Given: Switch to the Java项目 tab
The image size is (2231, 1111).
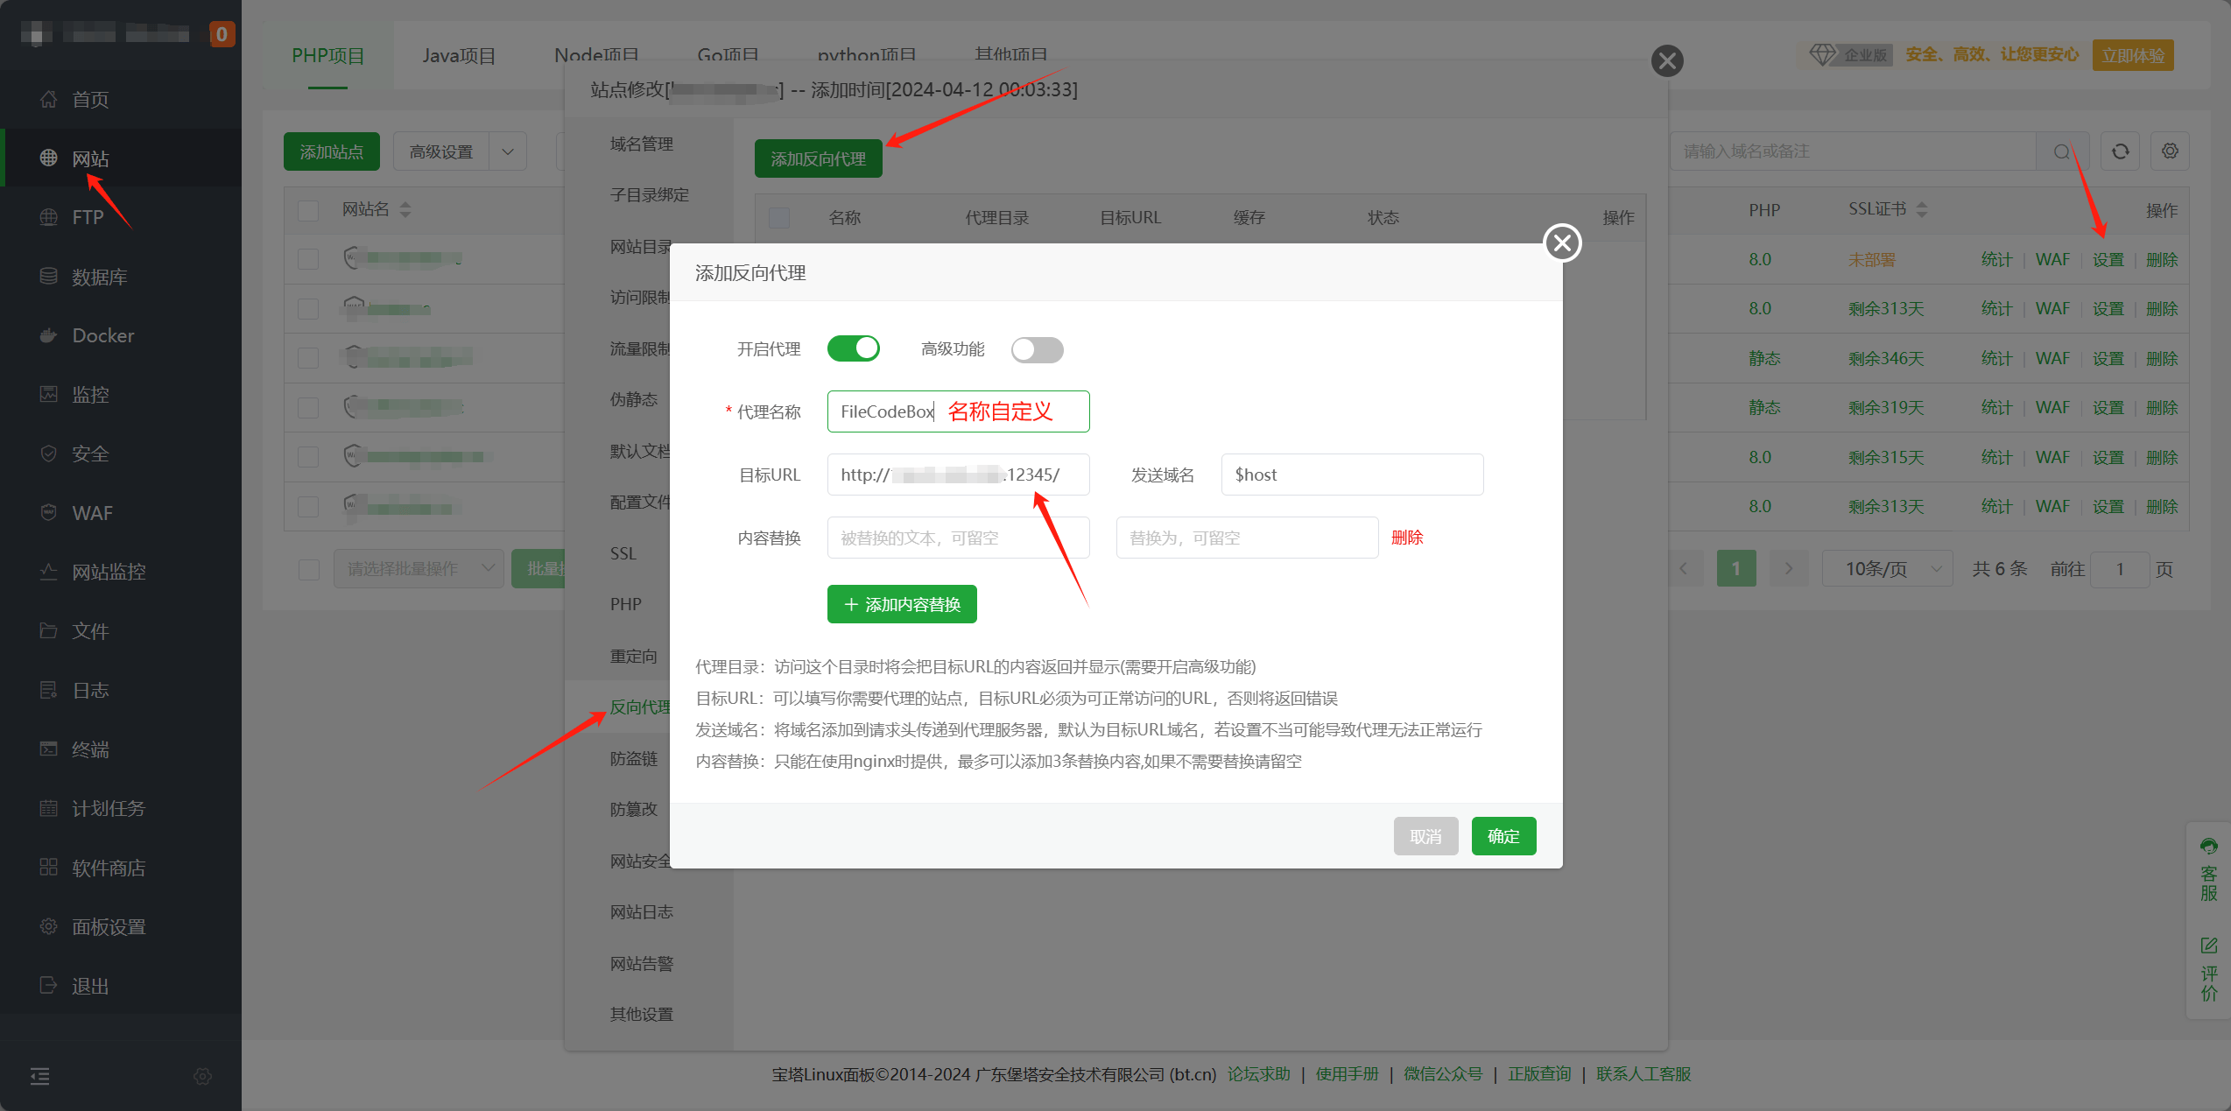Looking at the screenshot, I should [459, 55].
